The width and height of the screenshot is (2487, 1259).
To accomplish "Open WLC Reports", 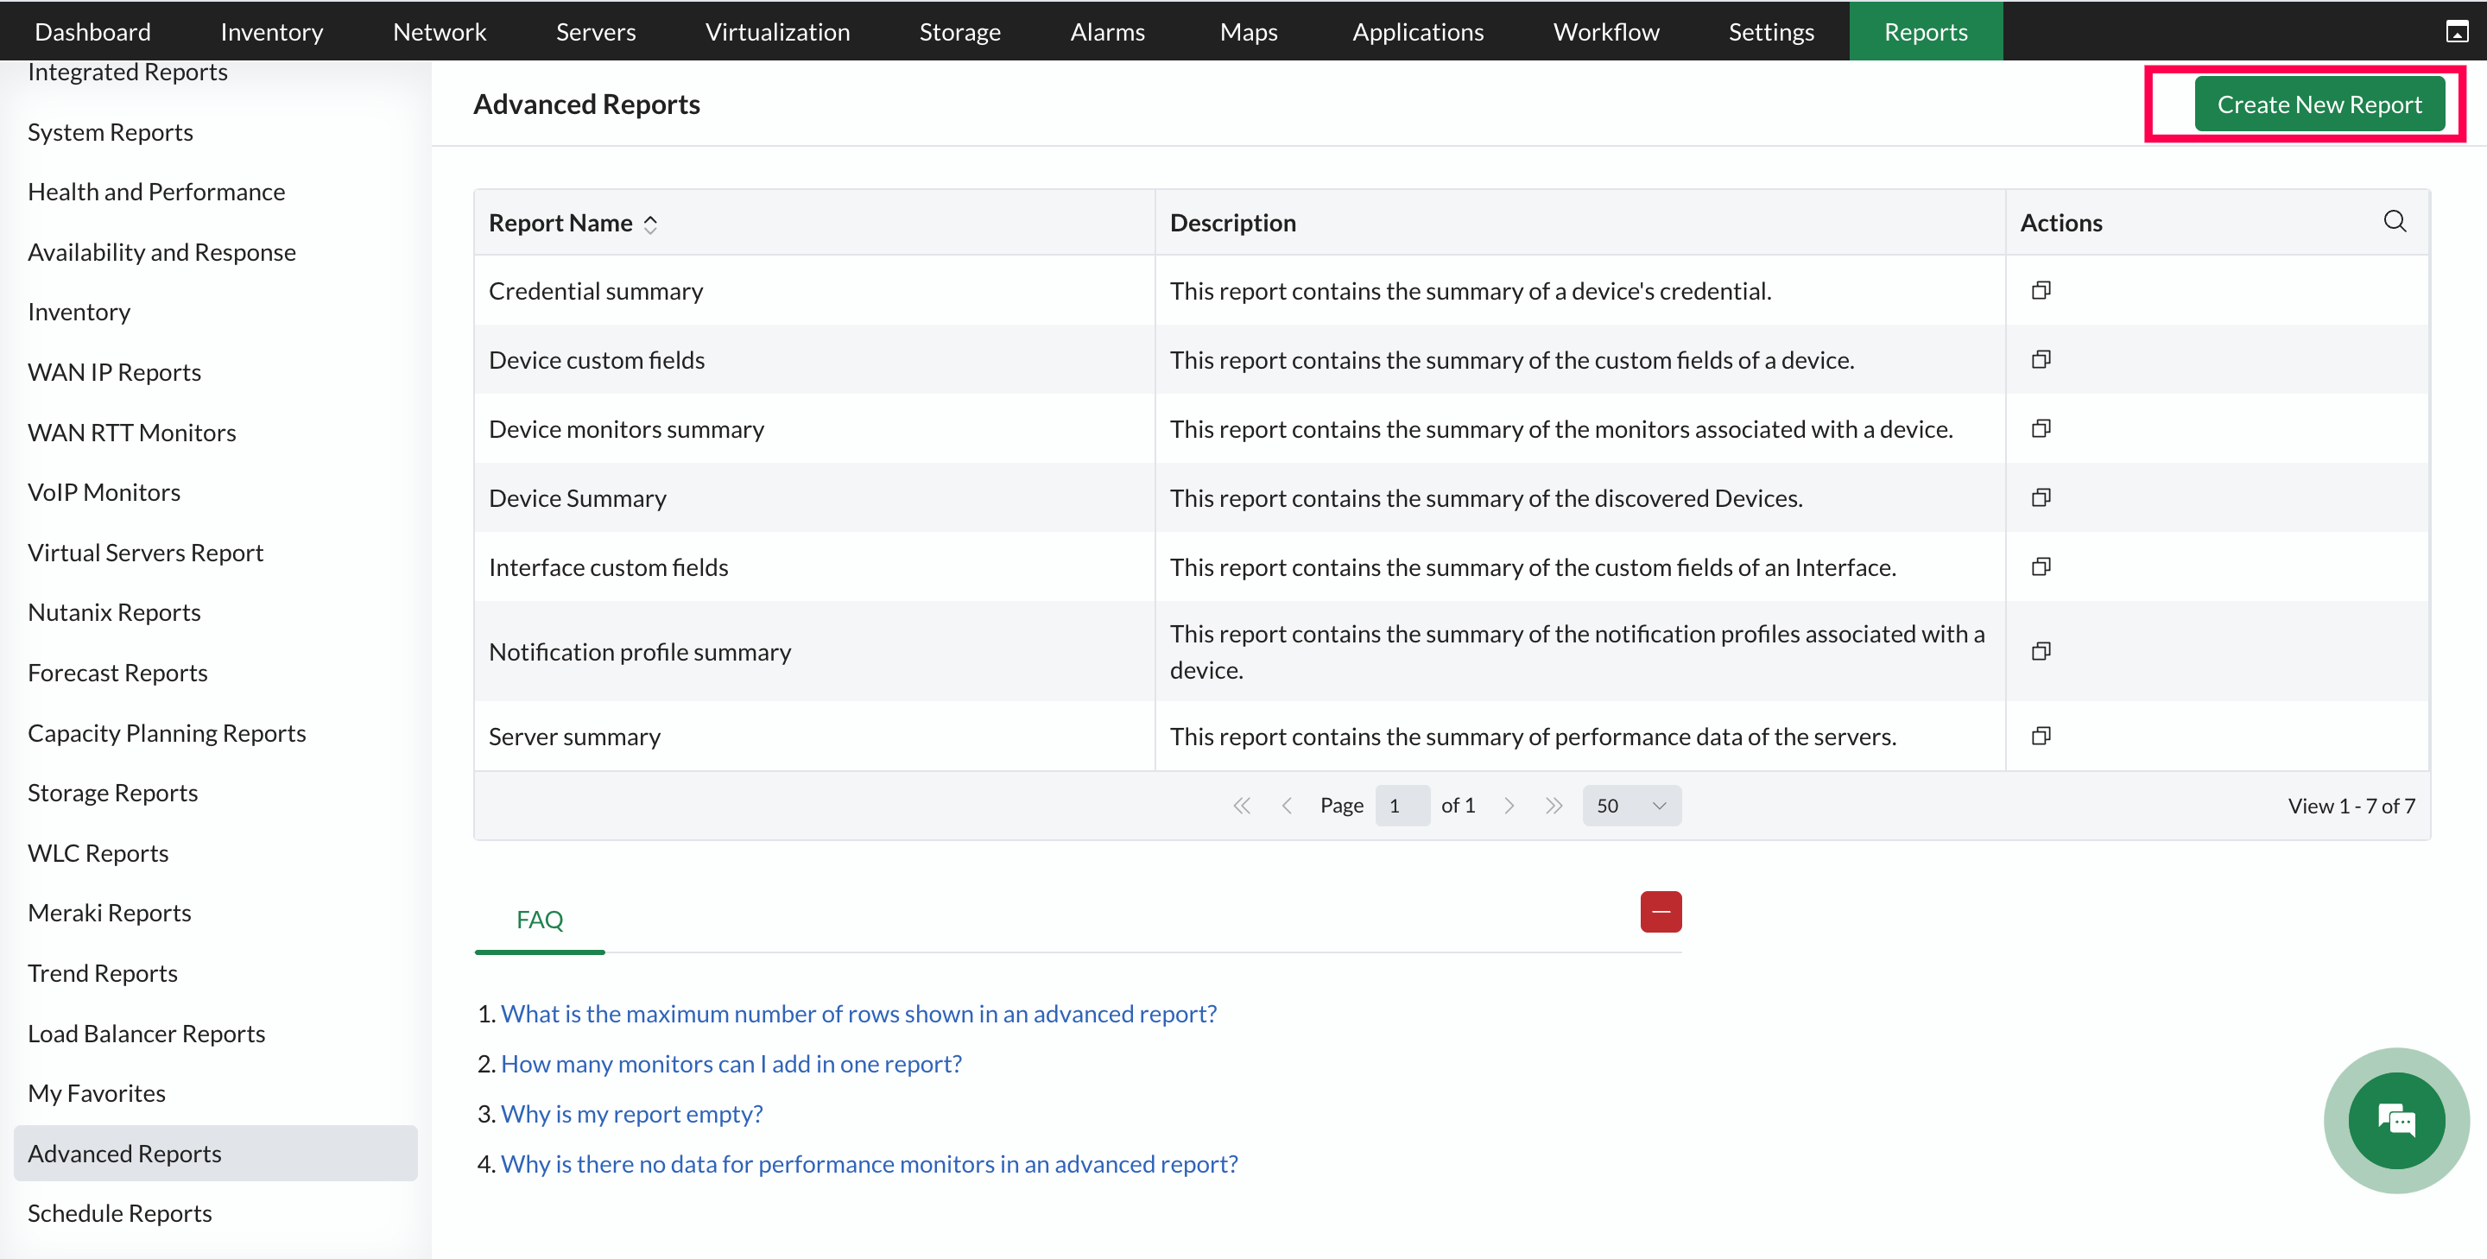I will (98, 852).
